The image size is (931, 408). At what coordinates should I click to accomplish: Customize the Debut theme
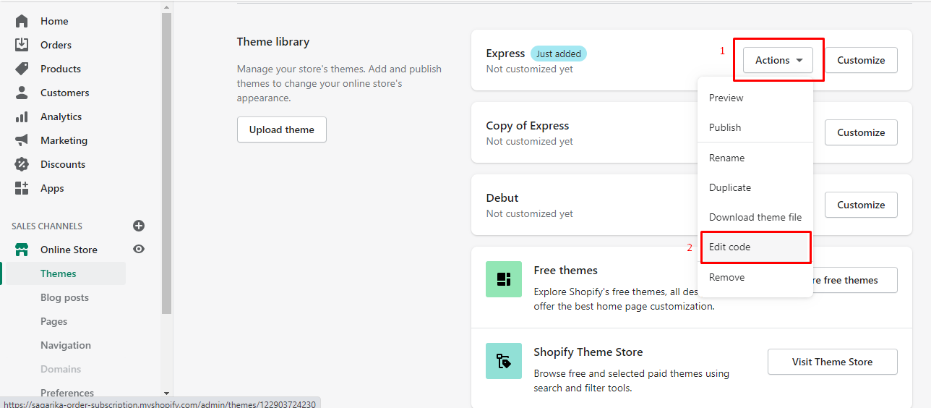coord(861,205)
